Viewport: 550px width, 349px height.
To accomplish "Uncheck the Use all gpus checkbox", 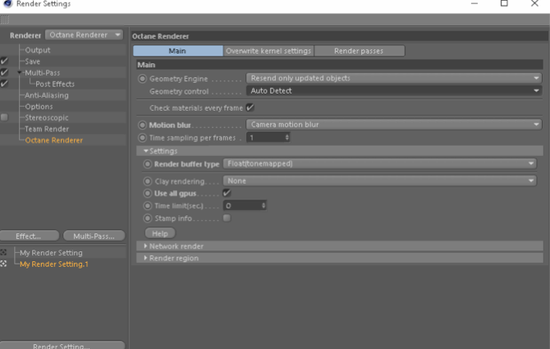I will 227,192.
